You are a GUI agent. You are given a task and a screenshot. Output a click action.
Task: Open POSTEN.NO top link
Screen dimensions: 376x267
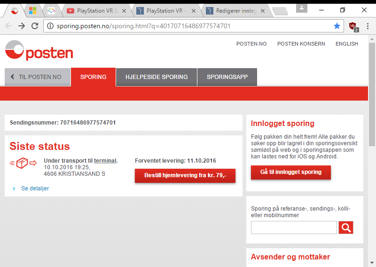coord(251,44)
